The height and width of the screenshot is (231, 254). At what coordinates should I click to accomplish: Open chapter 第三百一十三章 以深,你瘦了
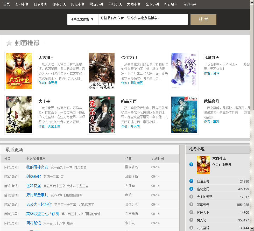[x=74, y=205]
